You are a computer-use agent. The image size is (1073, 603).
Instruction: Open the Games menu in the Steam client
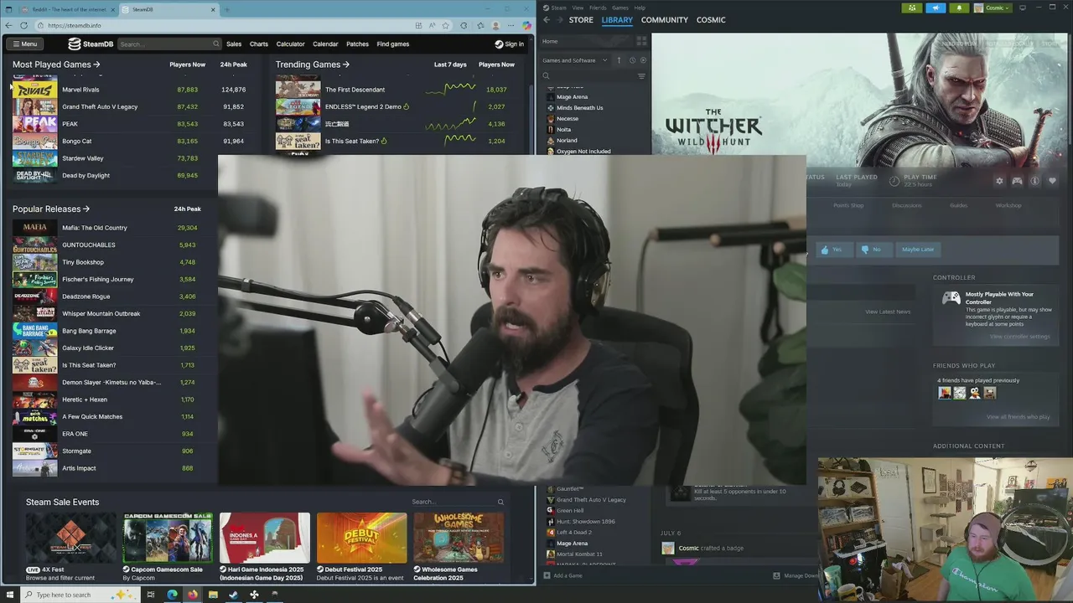coord(620,8)
